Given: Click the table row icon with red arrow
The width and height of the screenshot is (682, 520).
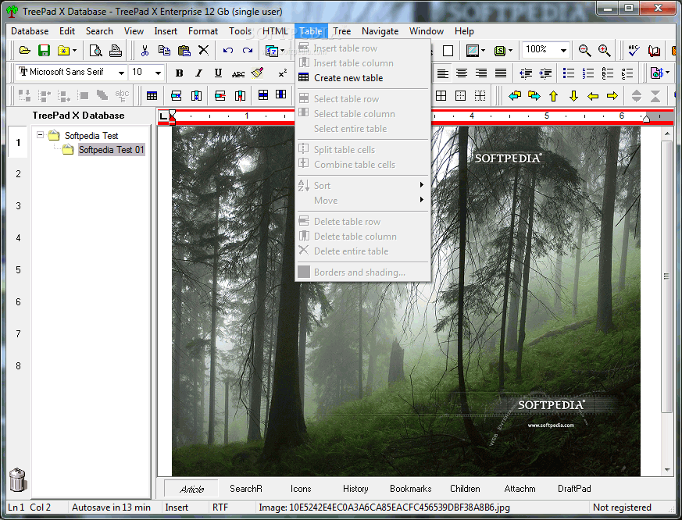Looking at the screenshot, I should click(220, 96).
